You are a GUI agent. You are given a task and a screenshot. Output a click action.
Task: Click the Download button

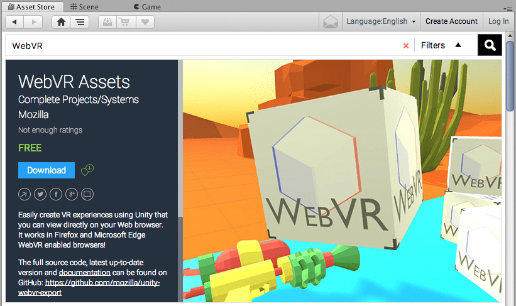(x=47, y=170)
